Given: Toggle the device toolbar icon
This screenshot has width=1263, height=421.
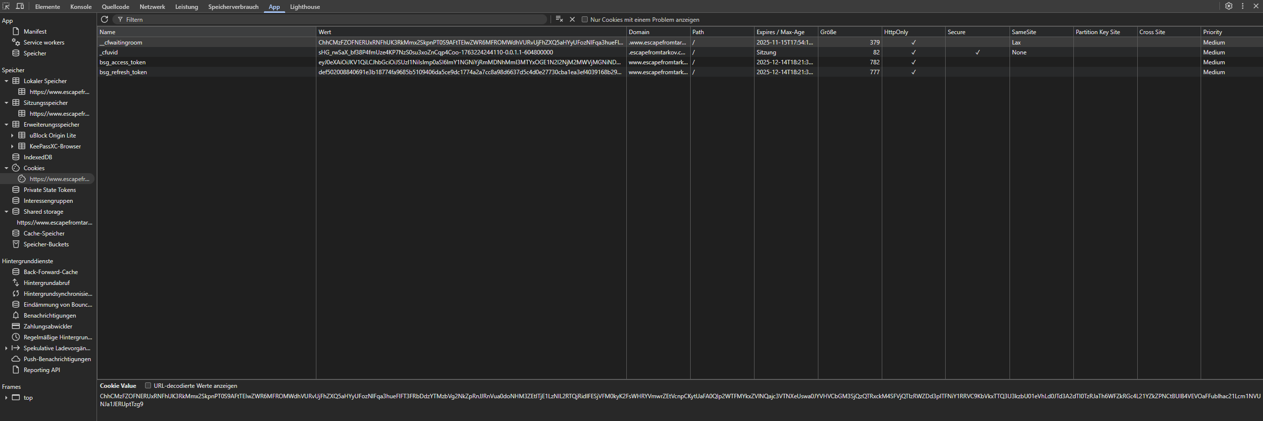Looking at the screenshot, I should coord(20,6).
